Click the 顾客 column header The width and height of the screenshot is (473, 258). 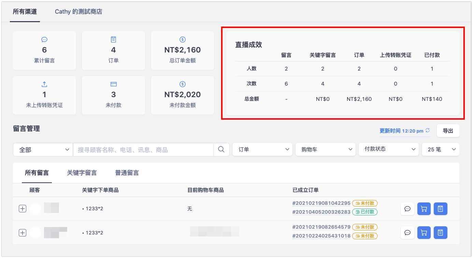coord(34,190)
